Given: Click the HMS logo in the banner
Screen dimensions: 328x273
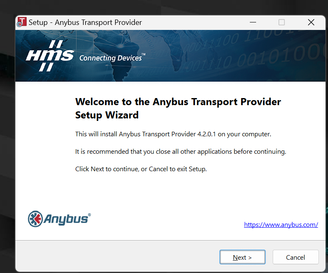Looking at the screenshot, I should pos(50,56).
